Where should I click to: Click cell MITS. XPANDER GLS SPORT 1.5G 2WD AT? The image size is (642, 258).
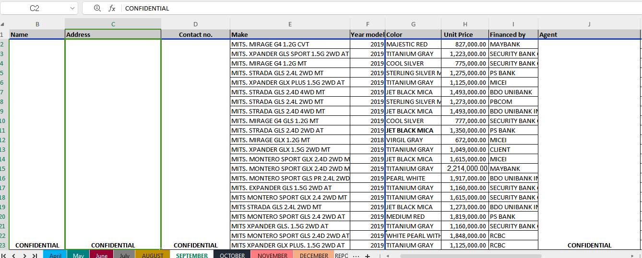coord(290,54)
